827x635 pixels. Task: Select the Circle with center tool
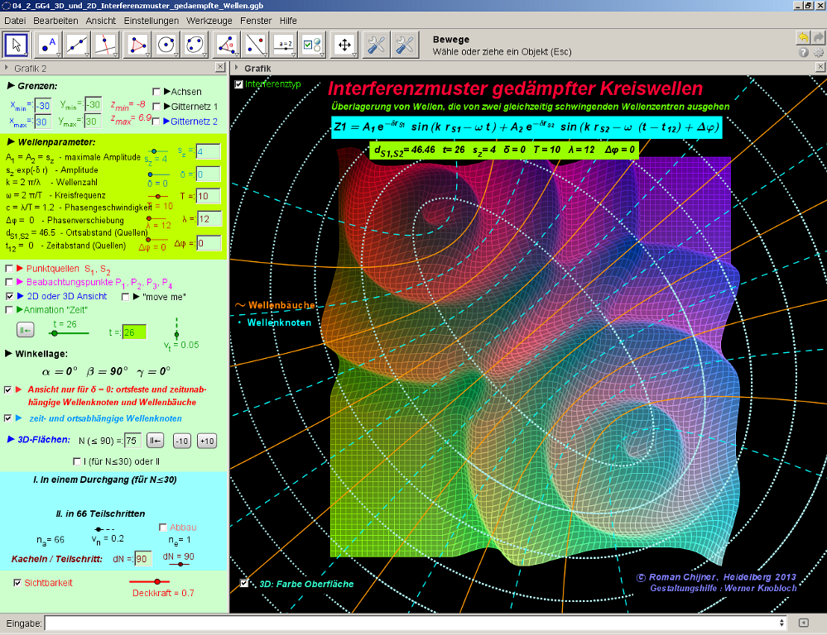pos(166,45)
